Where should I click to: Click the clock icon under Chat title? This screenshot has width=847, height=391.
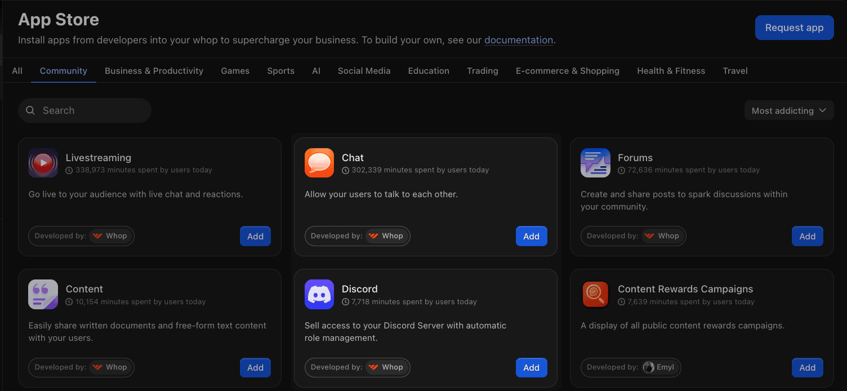[x=345, y=170]
